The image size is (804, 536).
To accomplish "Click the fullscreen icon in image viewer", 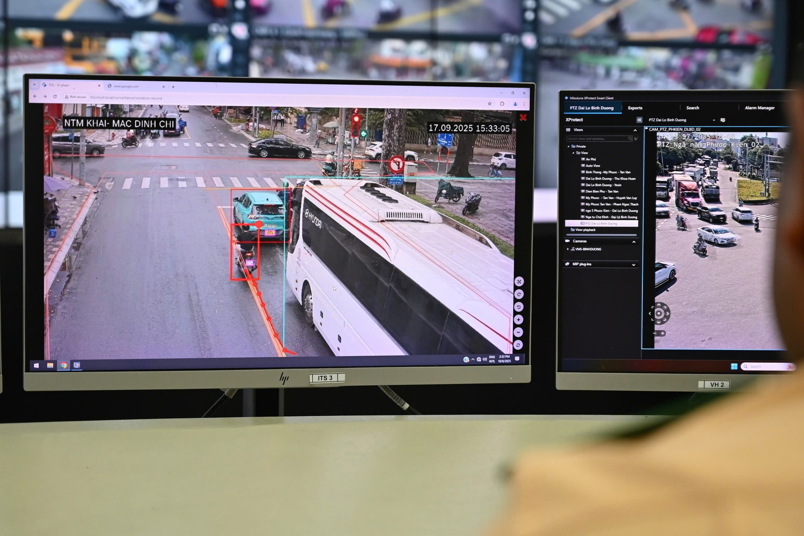I will [519, 282].
